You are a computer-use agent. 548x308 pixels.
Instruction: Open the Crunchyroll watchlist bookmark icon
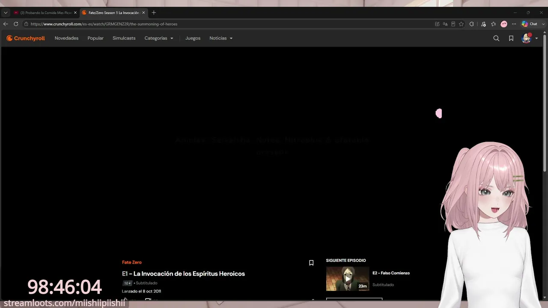(x=511, y=38)
